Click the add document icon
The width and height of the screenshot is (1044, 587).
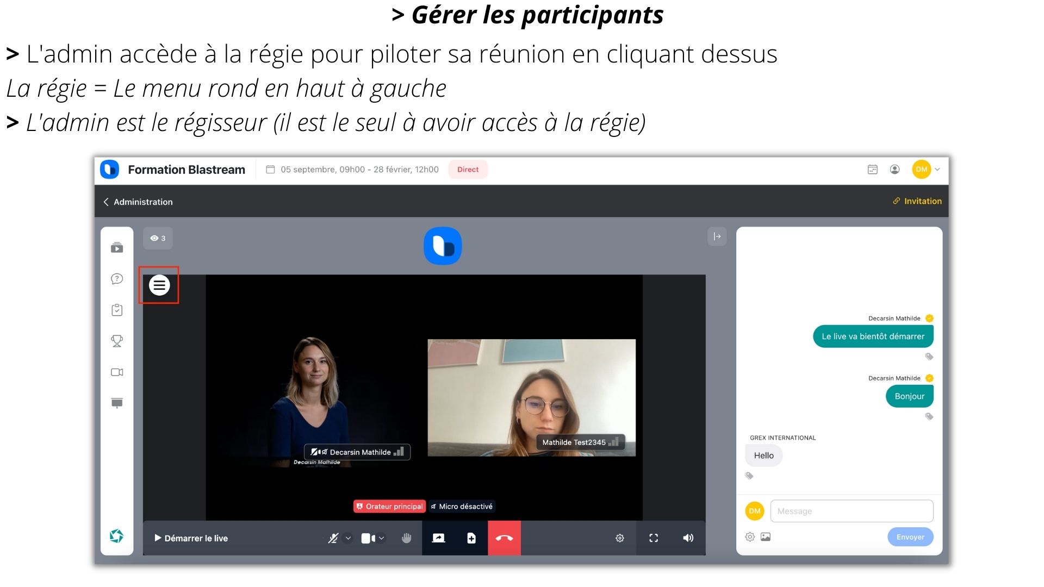coord(471,538)
